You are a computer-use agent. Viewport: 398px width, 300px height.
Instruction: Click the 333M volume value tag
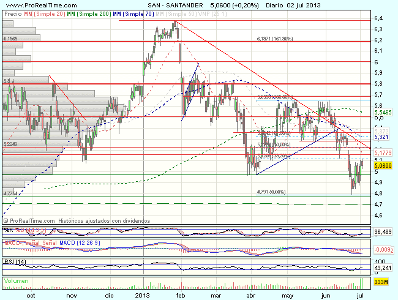point(380,281)
